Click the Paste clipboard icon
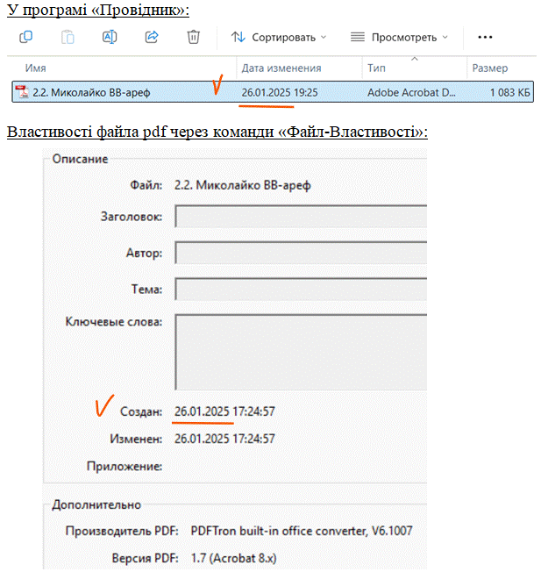 (x=68, y=37)
